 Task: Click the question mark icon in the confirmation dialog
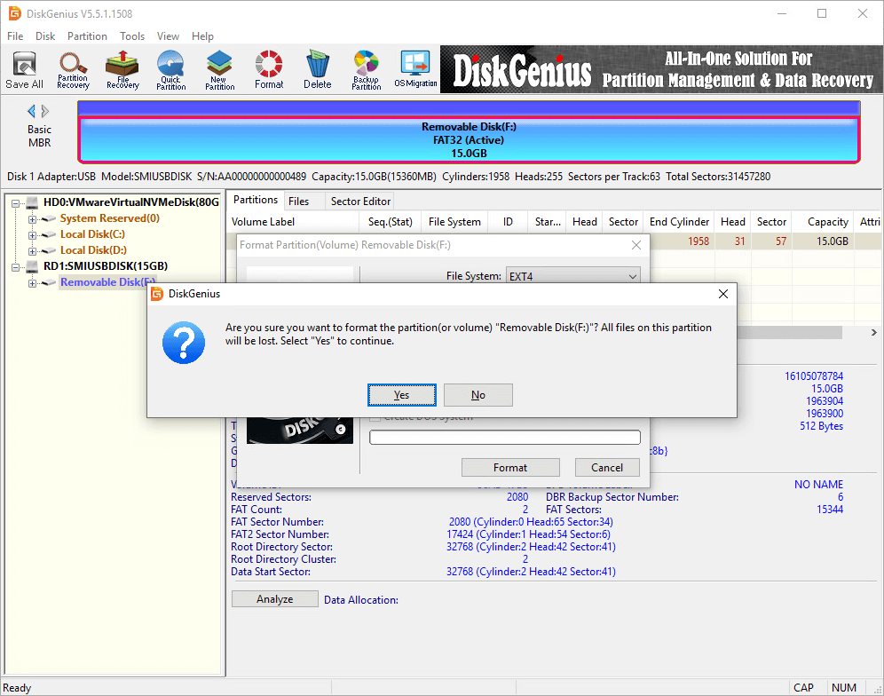pyautogui.click(x=184, y=343)
